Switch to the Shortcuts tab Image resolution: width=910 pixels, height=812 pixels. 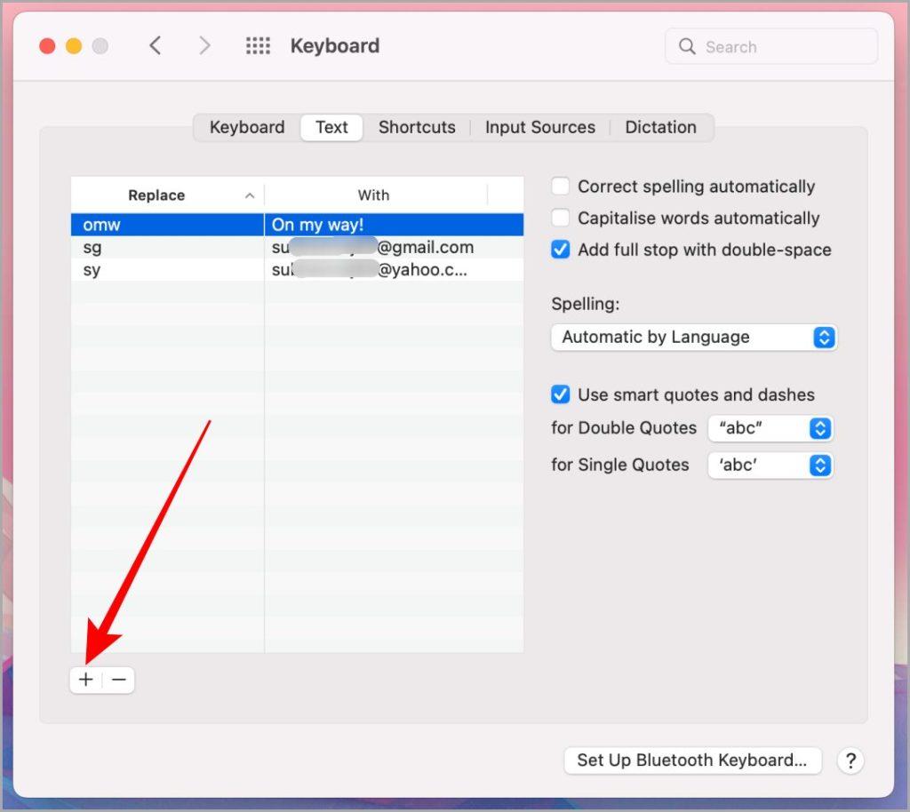click(x=417, y=127)
